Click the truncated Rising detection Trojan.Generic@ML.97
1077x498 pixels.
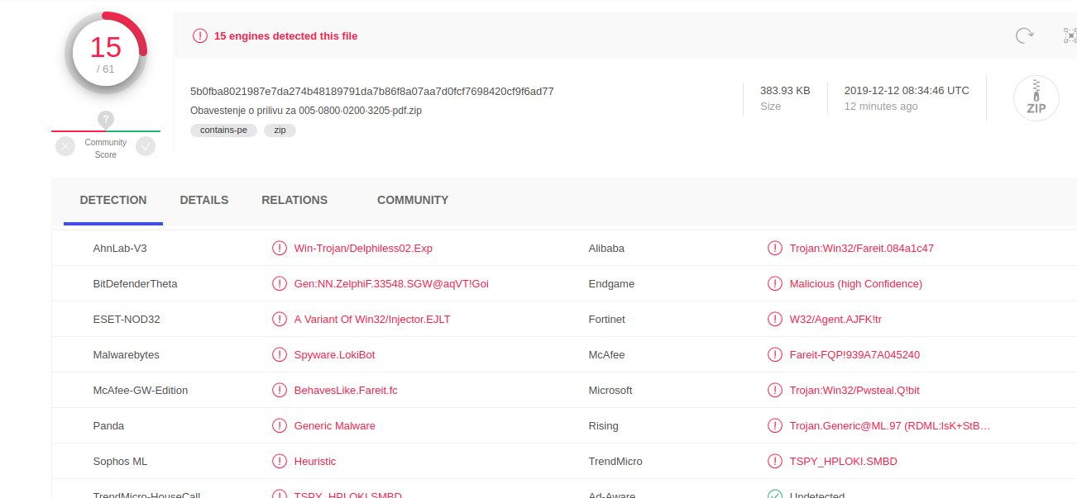[889, 425]
